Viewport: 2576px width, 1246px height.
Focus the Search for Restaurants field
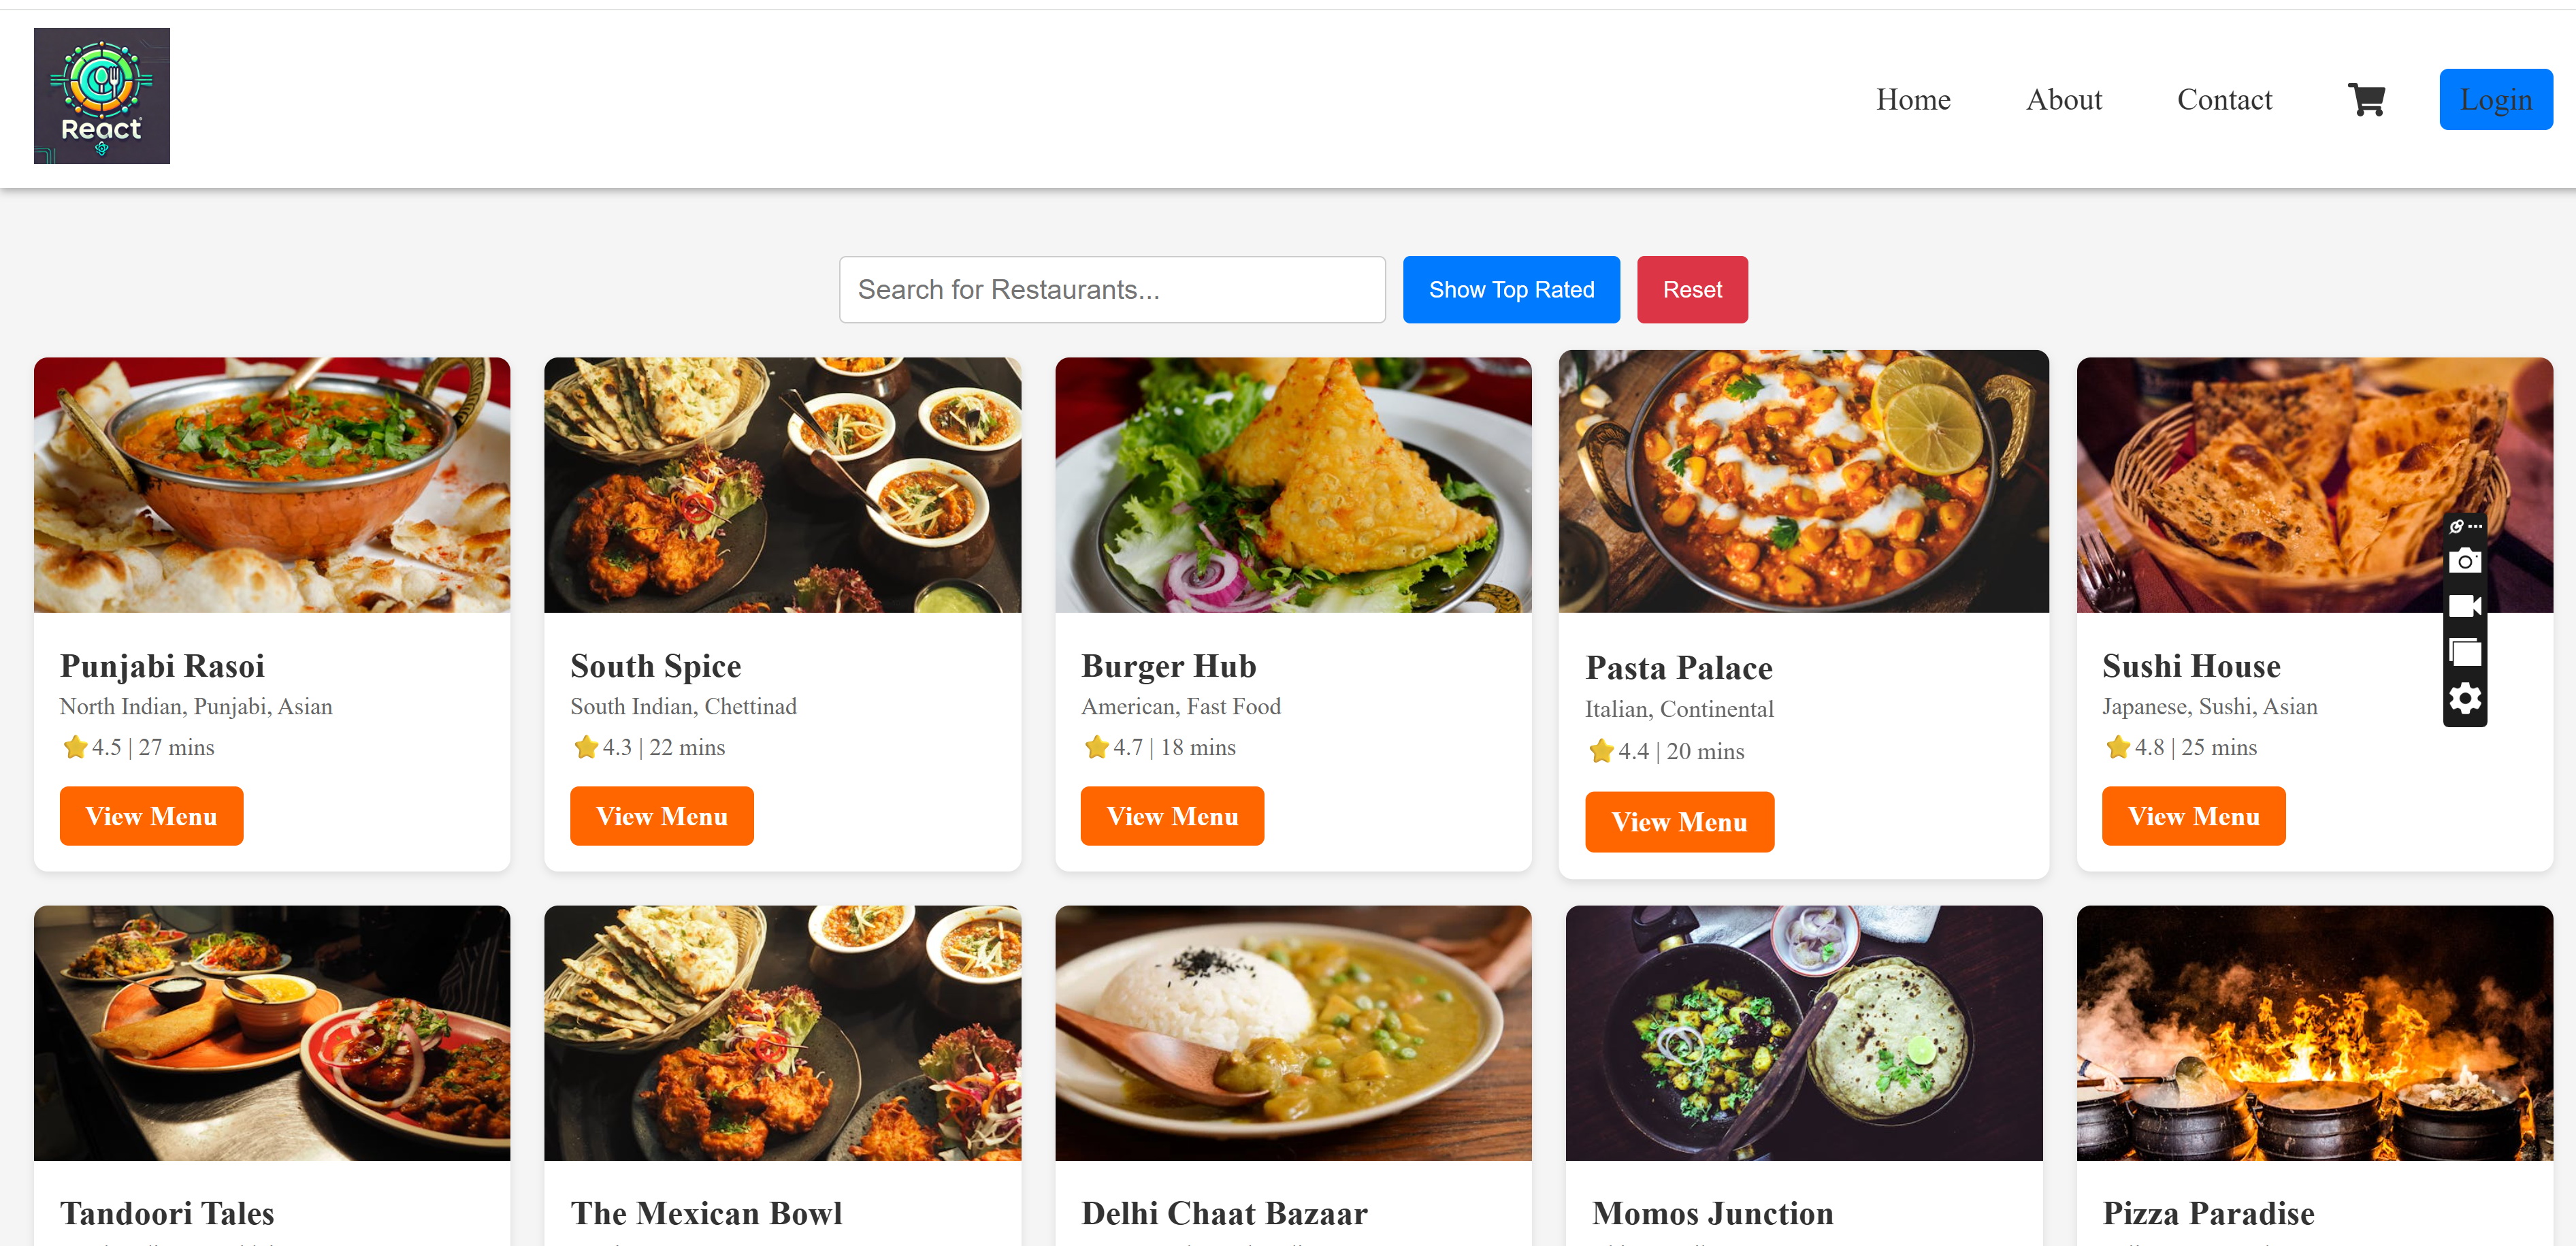tap(1111, 289)
